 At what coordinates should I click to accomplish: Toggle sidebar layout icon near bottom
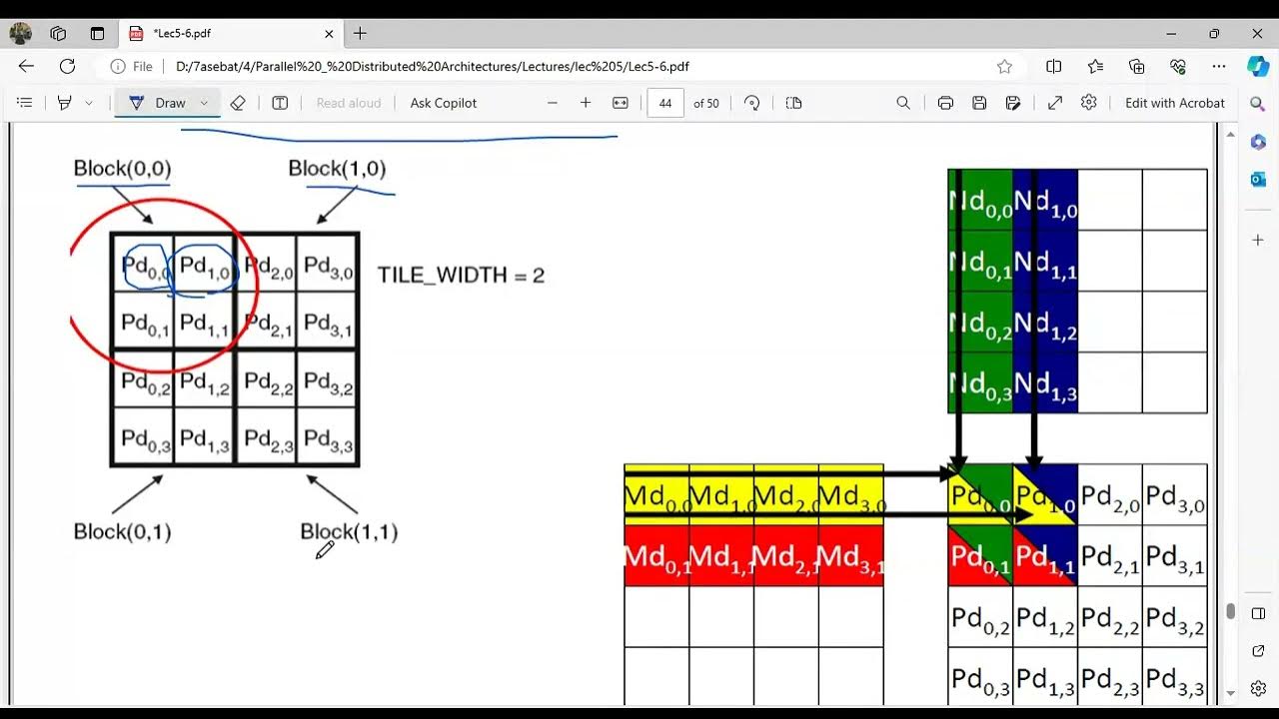tap(1258, 613)
